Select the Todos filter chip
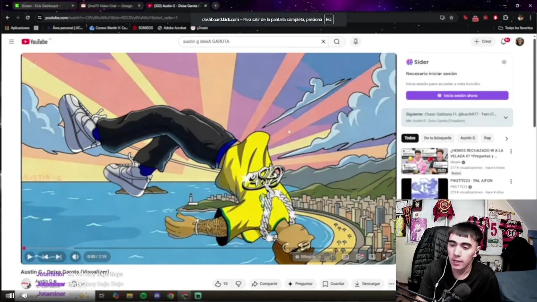537x302 pixels. coord(410,138)
